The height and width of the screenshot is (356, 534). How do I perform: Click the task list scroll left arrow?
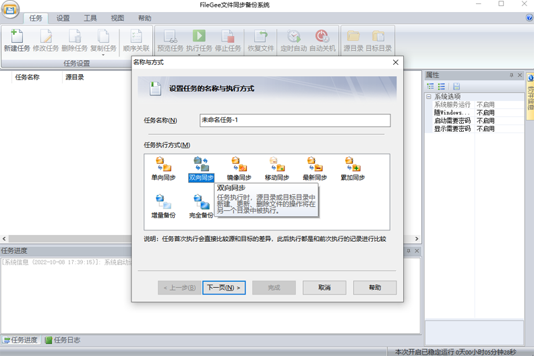click(4, 239)
